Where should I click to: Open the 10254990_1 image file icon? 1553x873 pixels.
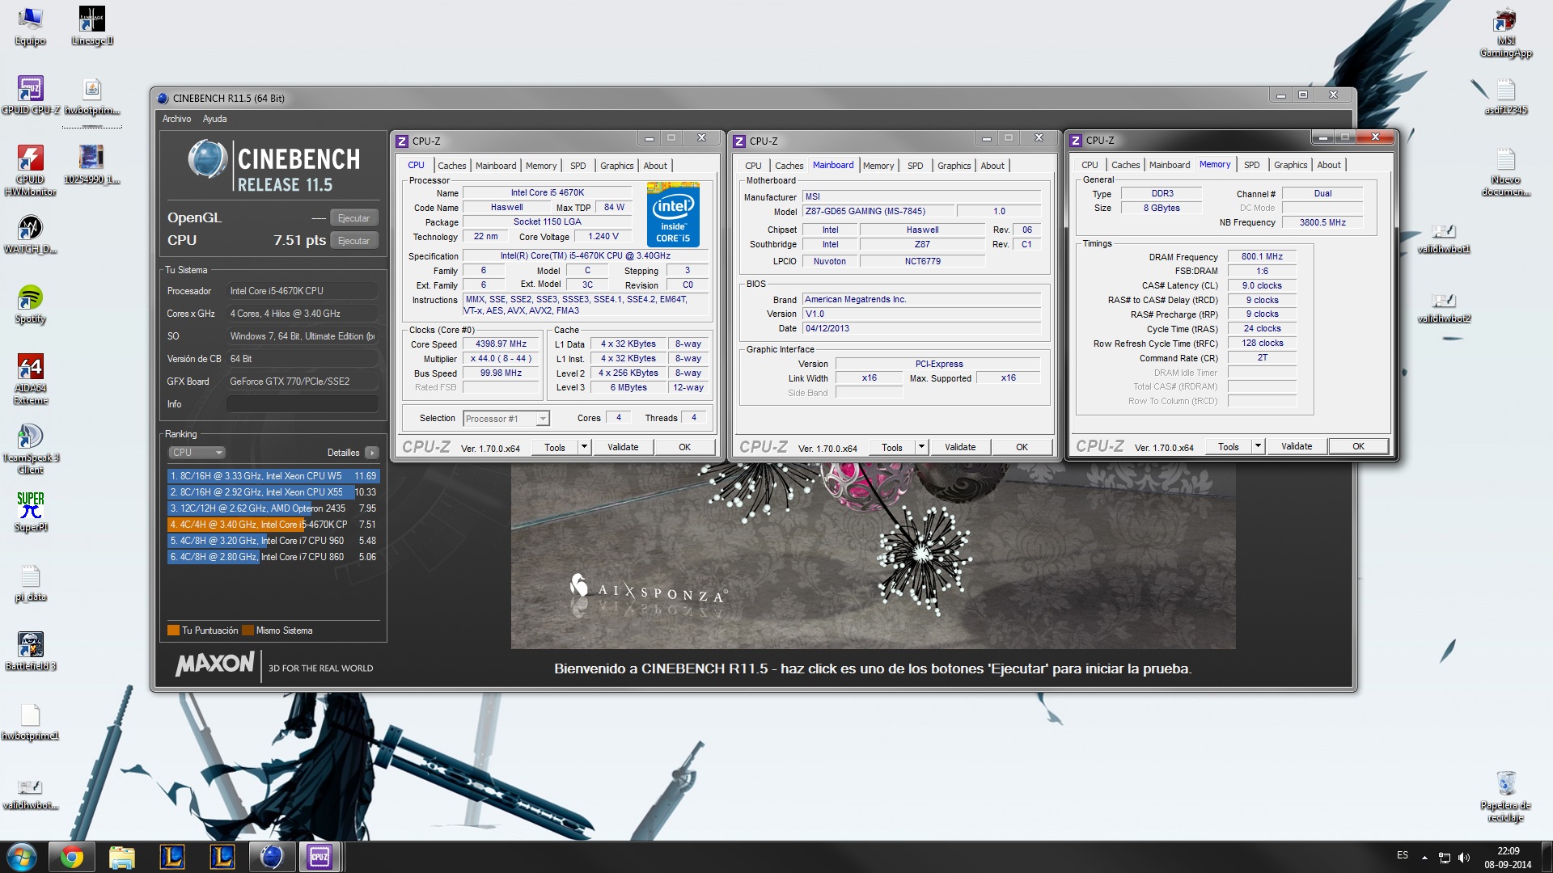coord(92,165)
